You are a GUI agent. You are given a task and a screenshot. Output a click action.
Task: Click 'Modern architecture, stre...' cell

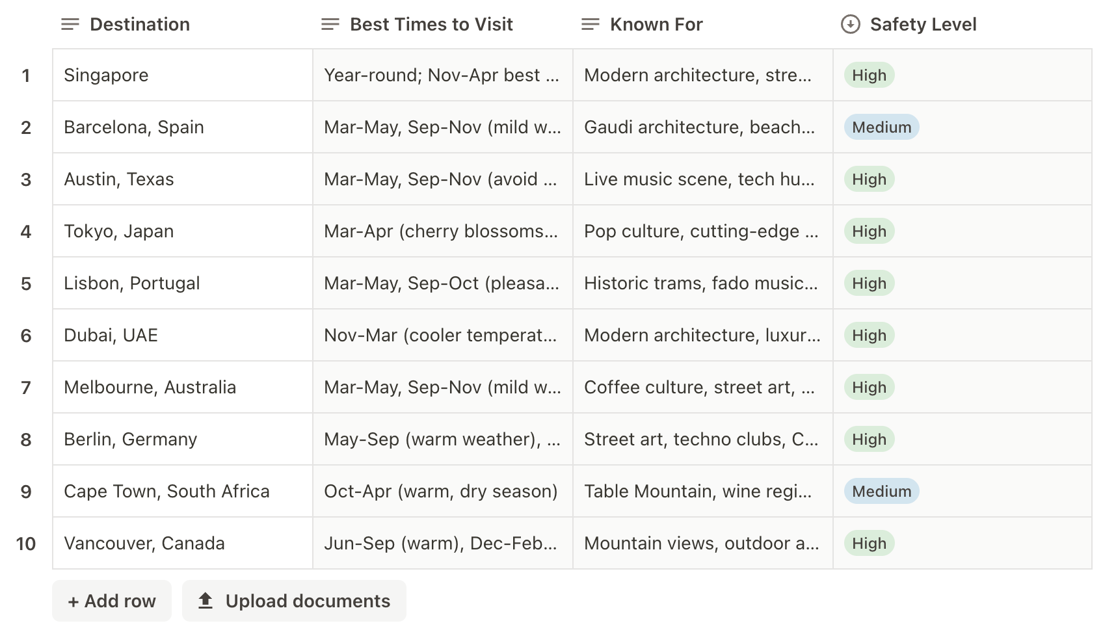point(703,75)
